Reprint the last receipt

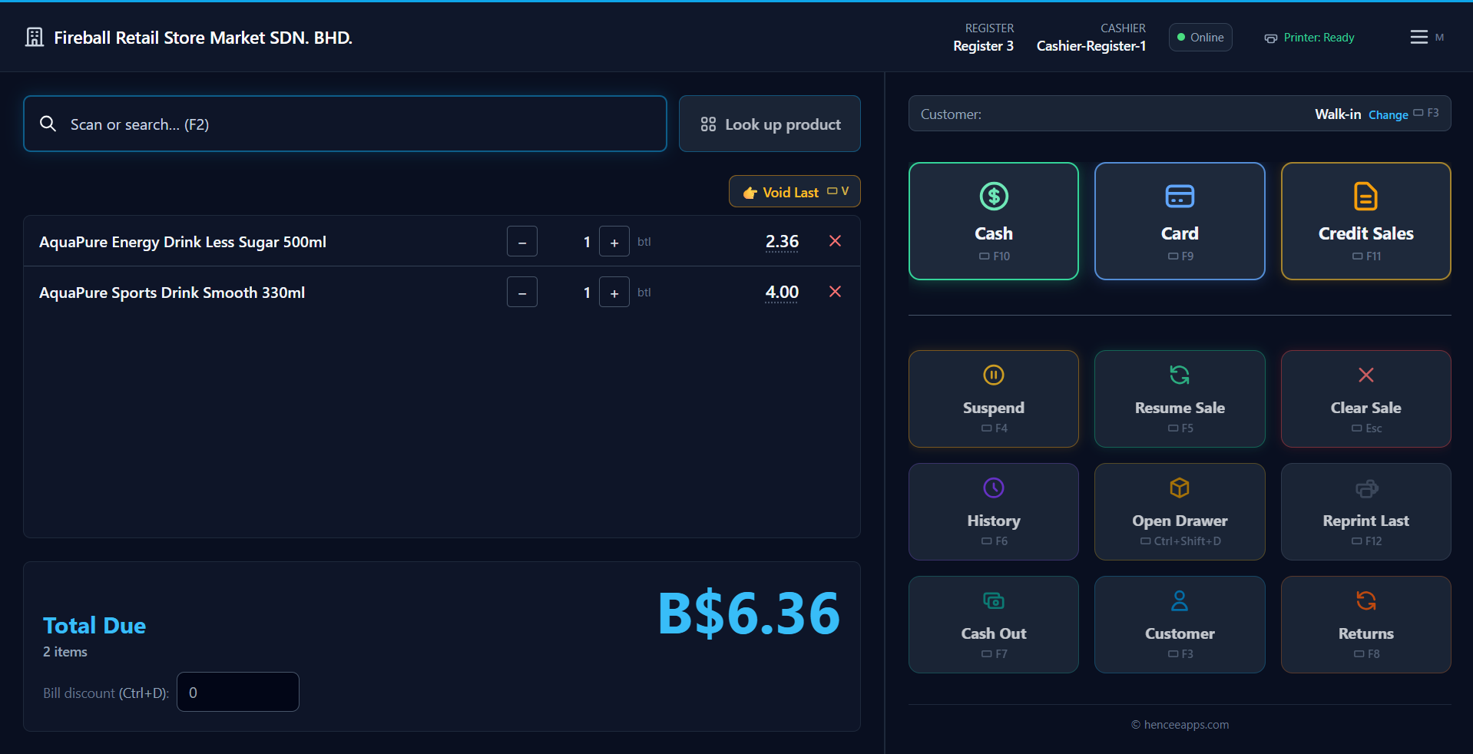pyautogui.click(x=1365, y=511)
